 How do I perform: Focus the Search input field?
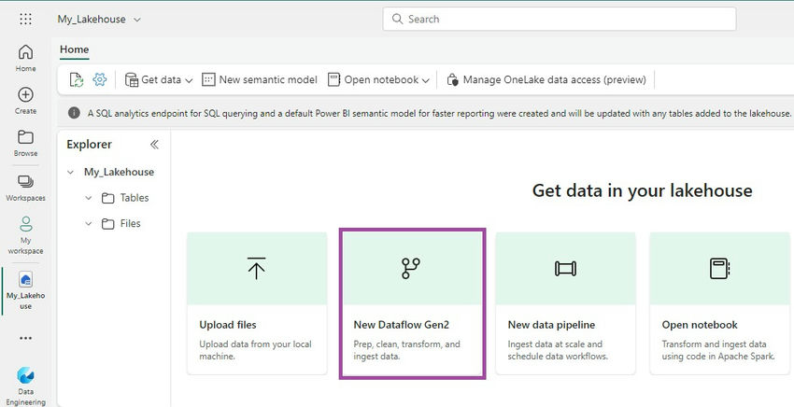(559, 20)
